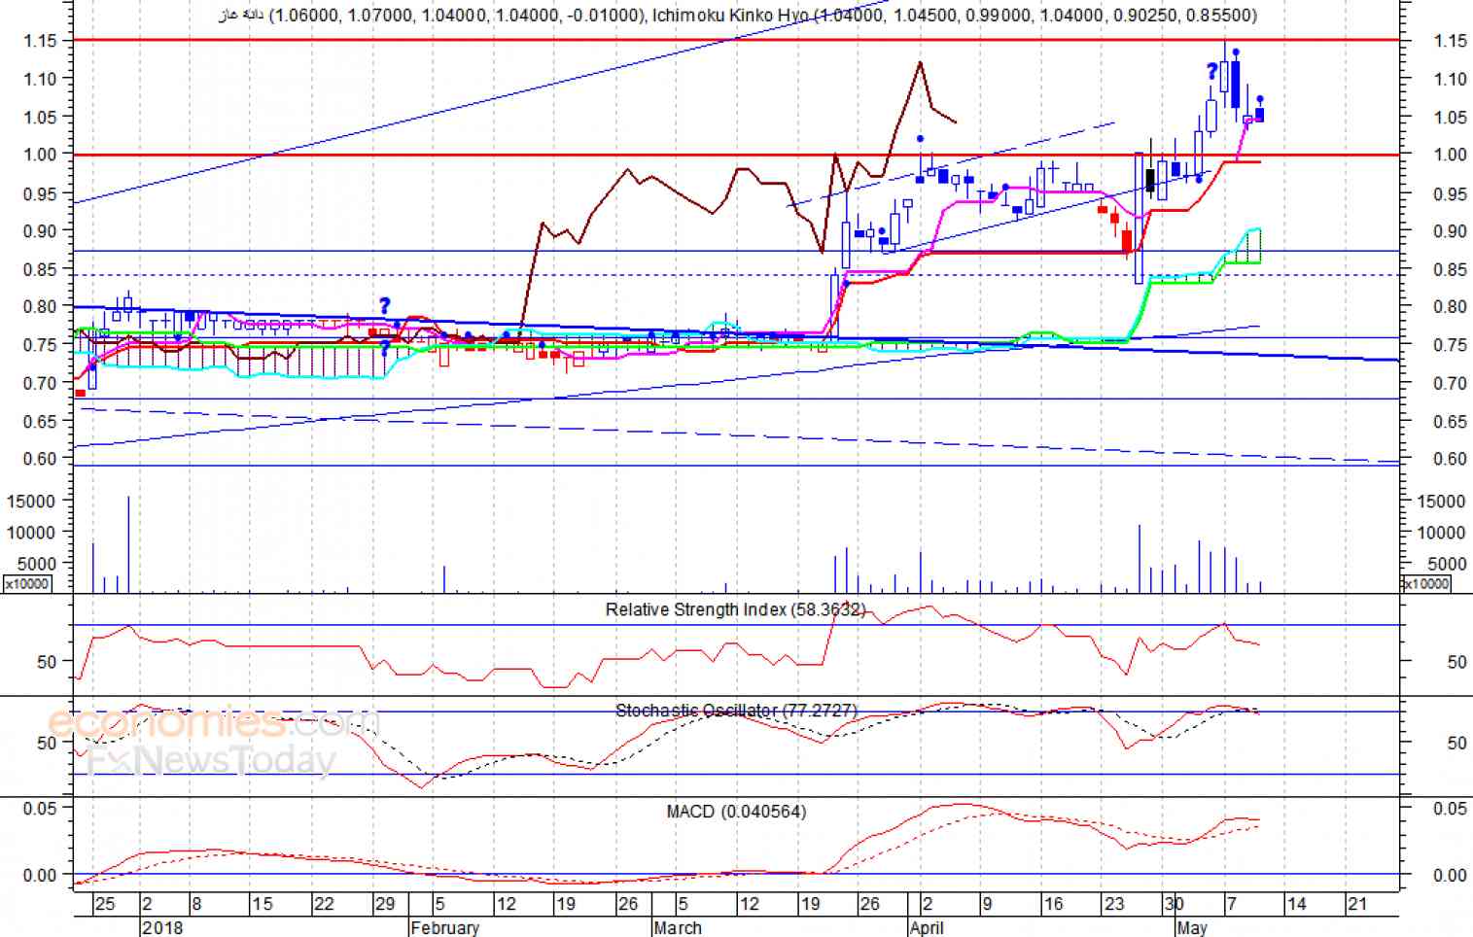The width and height of the screenshot is (1473, 937).
Task: Click the 0.85 price label on left axis
Action: (41, 269)
